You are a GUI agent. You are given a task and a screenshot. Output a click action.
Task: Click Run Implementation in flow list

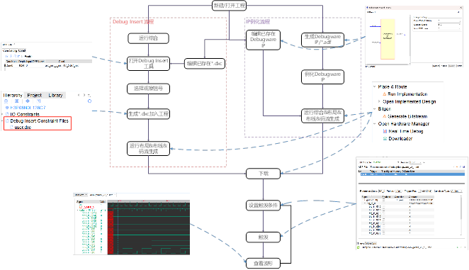coord(407,94)
